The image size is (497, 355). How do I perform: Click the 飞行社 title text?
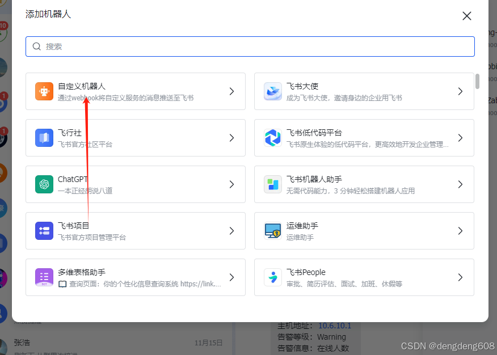[70, 133]
